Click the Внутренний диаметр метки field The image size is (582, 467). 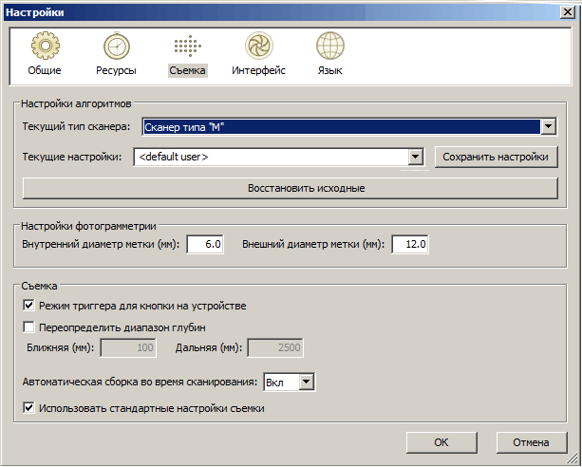click(205, 244)
